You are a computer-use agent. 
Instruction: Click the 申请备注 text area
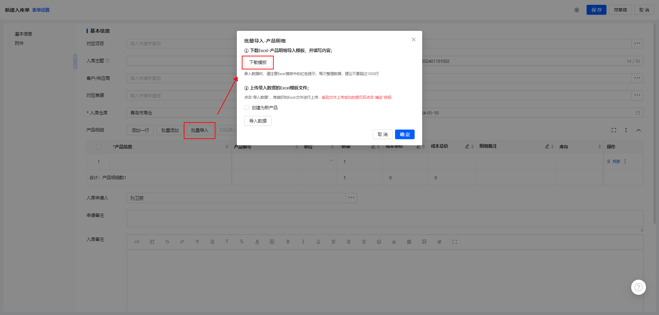tap(385, 218)
